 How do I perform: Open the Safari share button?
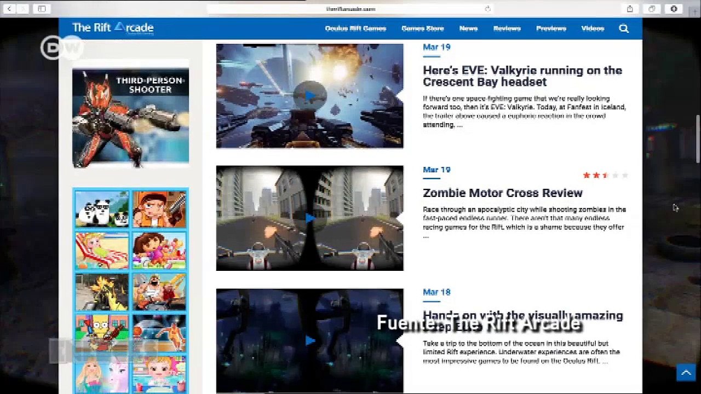(x=630, y=9)
